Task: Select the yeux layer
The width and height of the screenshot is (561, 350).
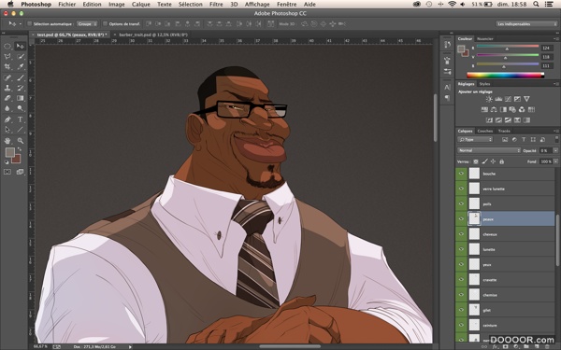Action: tap(506, 265)
